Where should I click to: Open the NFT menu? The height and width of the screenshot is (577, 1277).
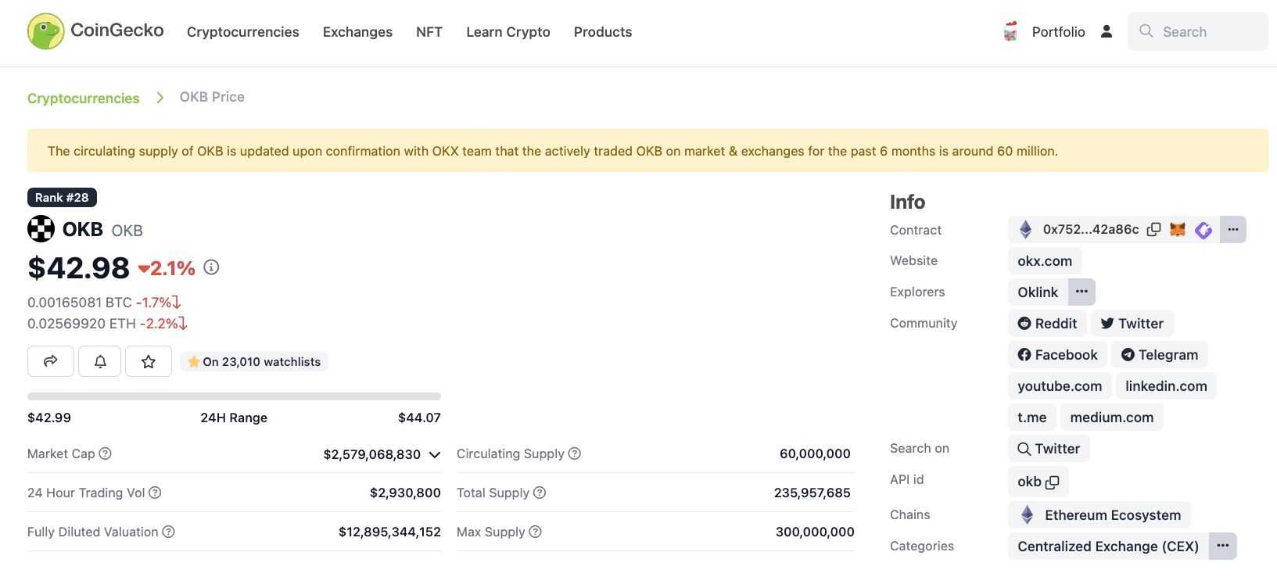point(429,32)
